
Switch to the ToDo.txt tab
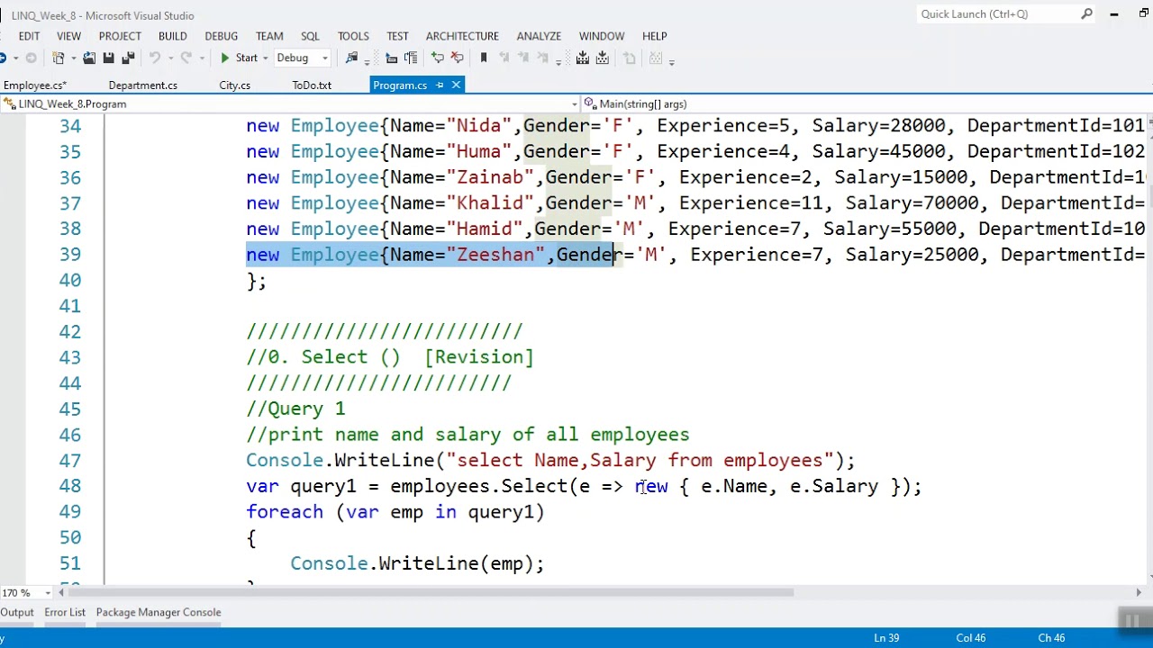pyautogui.click(x=312, y=85)
